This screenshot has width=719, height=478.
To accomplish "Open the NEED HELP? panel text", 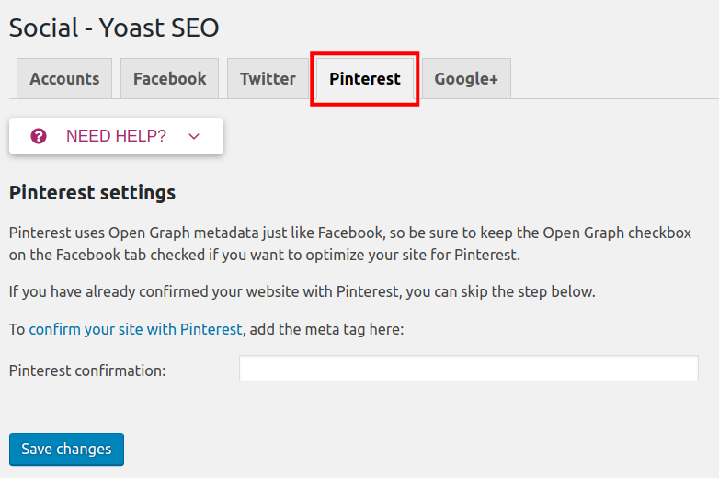I will click(x=116, y=136).
